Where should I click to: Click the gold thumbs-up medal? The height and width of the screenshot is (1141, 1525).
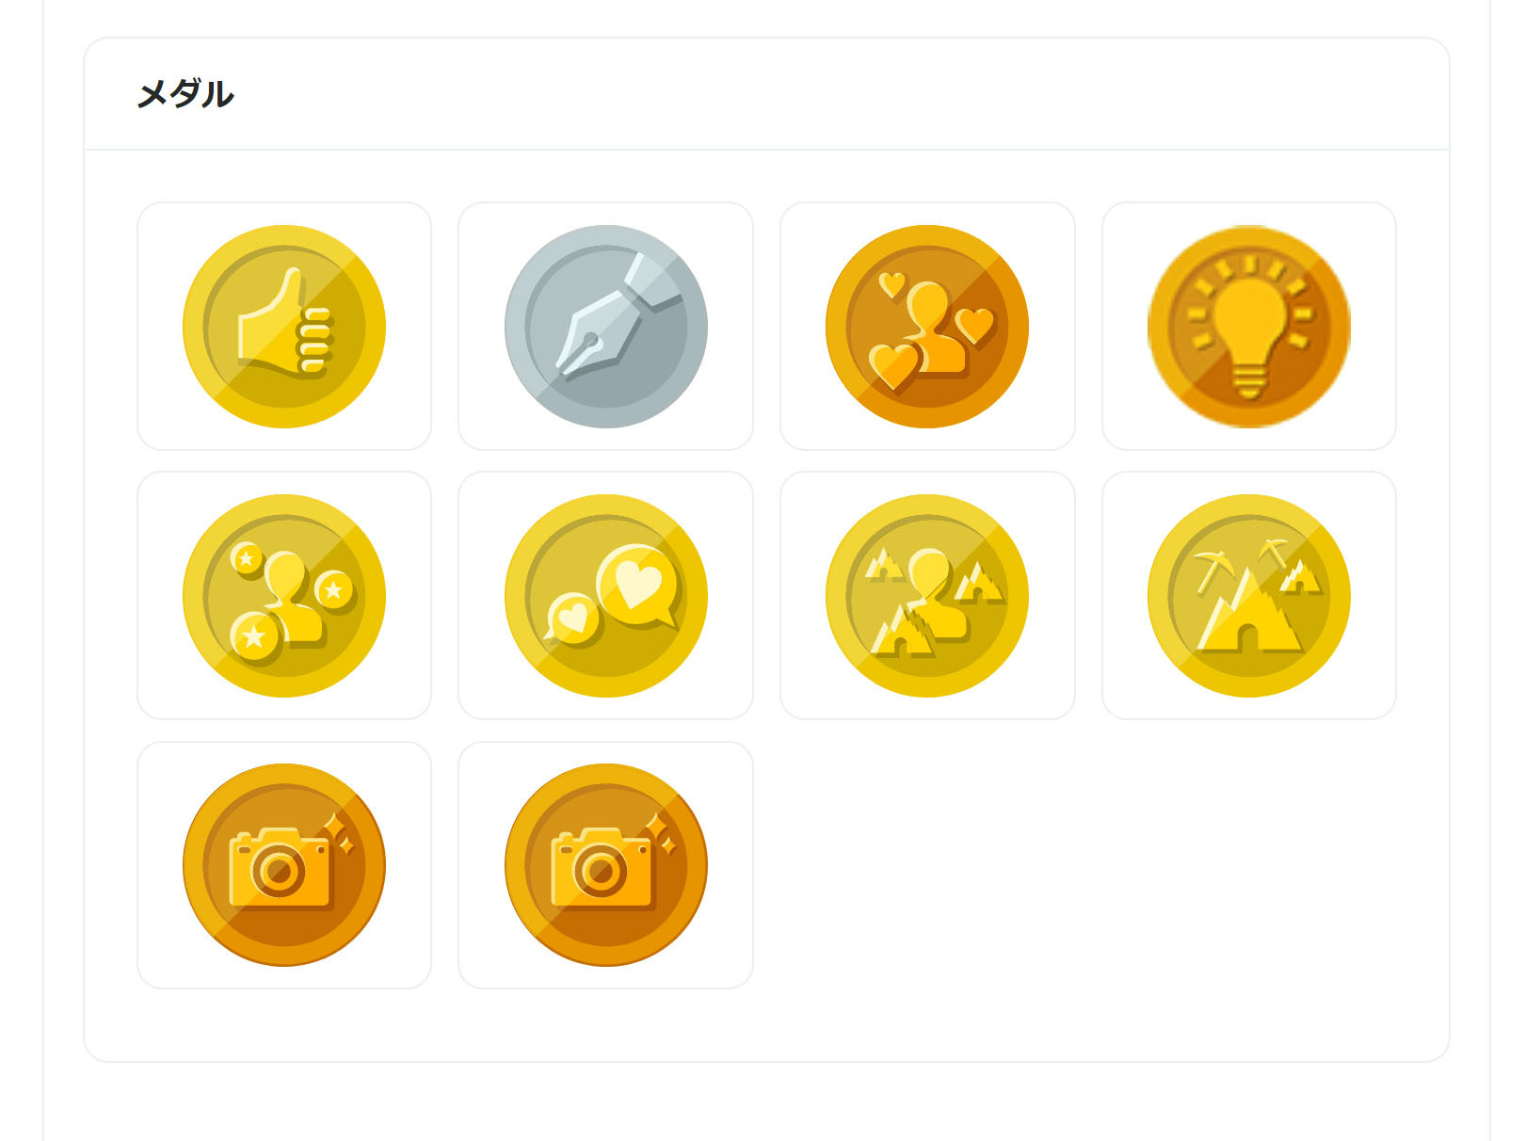pos(284,327)
